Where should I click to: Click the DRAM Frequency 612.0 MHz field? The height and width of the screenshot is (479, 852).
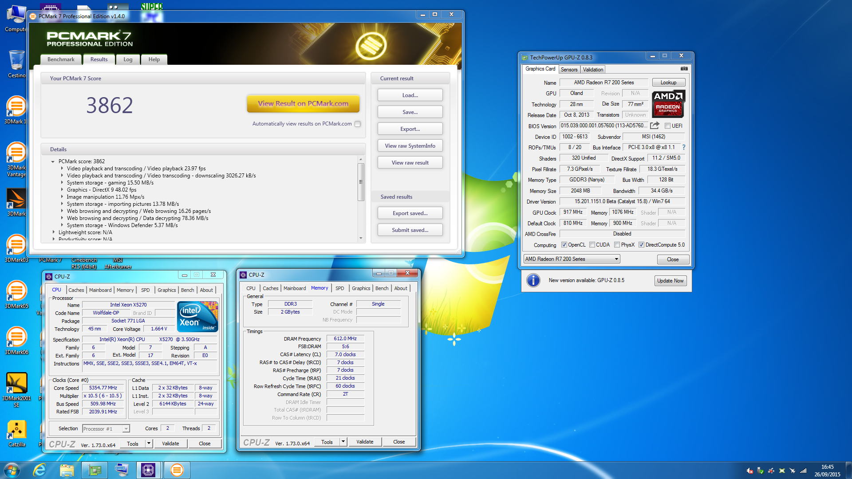(x=345, y=338)
